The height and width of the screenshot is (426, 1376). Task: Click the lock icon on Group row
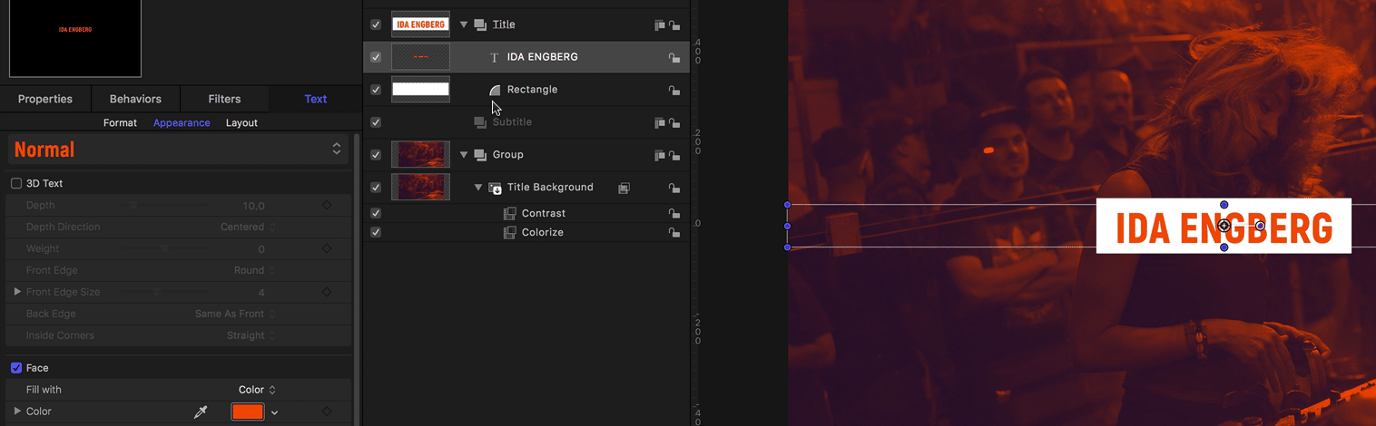(674, 155)
